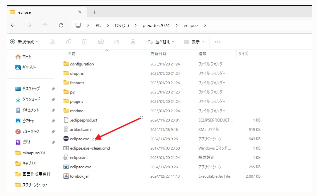Click the Cut scissors icon
Viewport: 317px width, 196px height.
coord(52,42)
